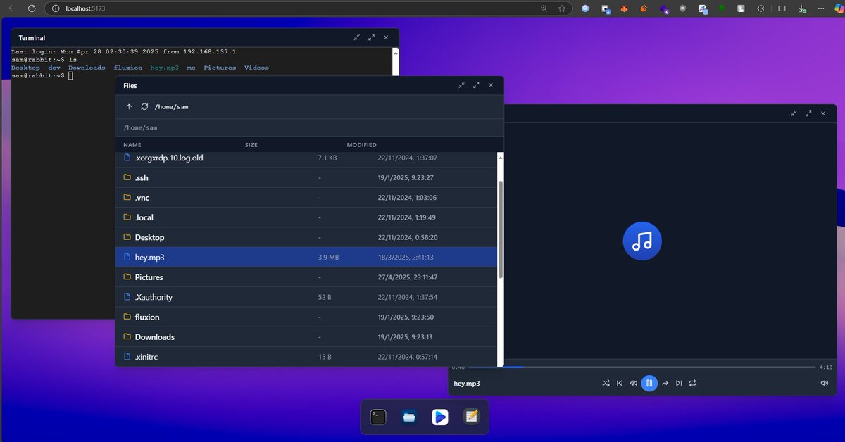
Task: Launch Files app from the dock
Action: click(409, 417)
